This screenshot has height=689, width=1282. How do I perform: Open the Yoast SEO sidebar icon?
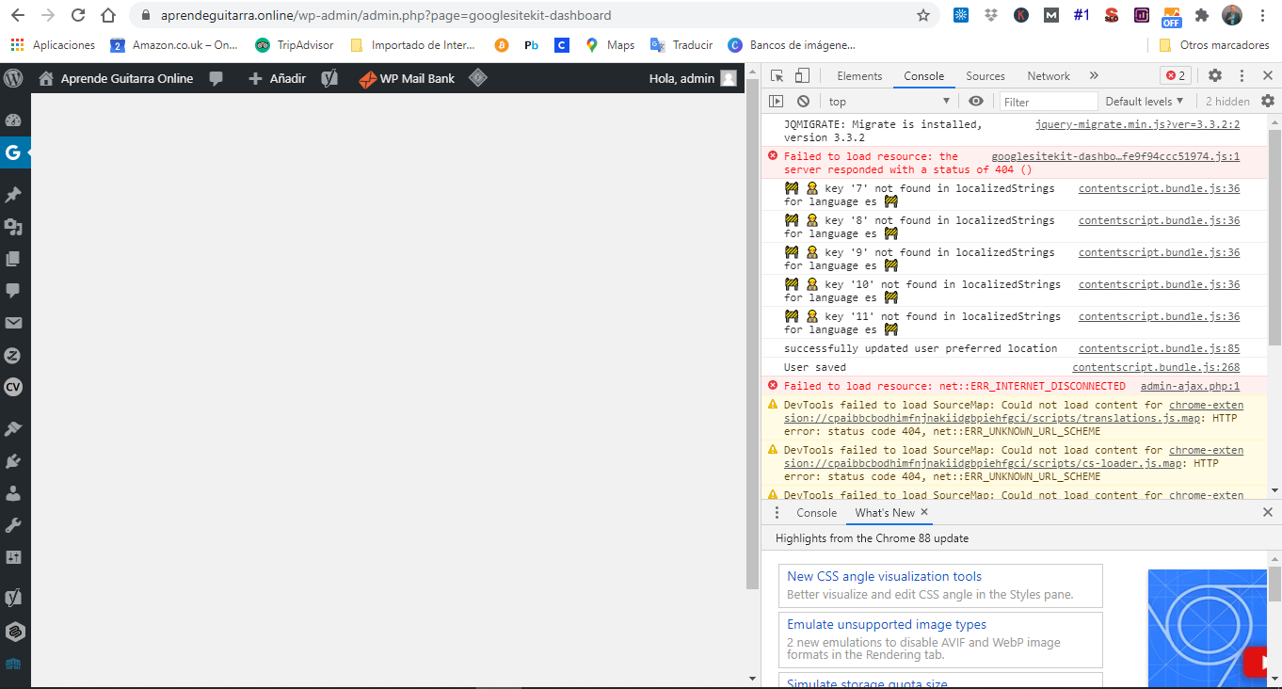(x=13, y=598)
